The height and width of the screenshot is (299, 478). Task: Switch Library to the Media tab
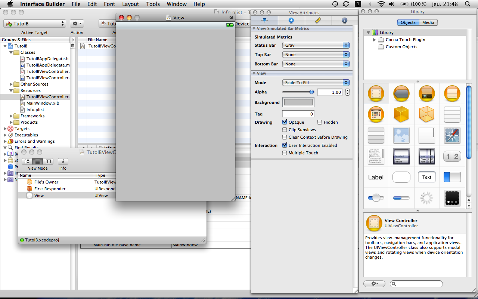(x=428, y=22)
